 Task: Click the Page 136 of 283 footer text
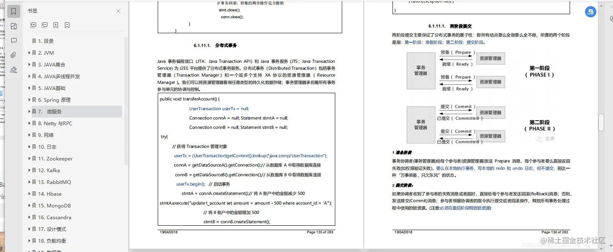555,232
